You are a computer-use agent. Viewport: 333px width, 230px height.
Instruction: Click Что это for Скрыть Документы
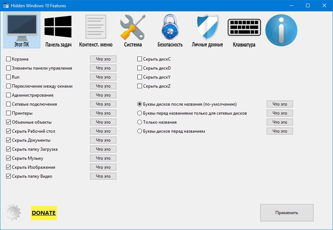tap(103, 140)
